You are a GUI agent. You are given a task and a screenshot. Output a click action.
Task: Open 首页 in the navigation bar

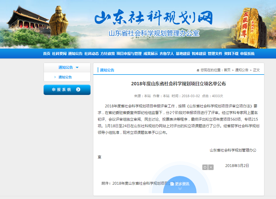tap(47, 54)
